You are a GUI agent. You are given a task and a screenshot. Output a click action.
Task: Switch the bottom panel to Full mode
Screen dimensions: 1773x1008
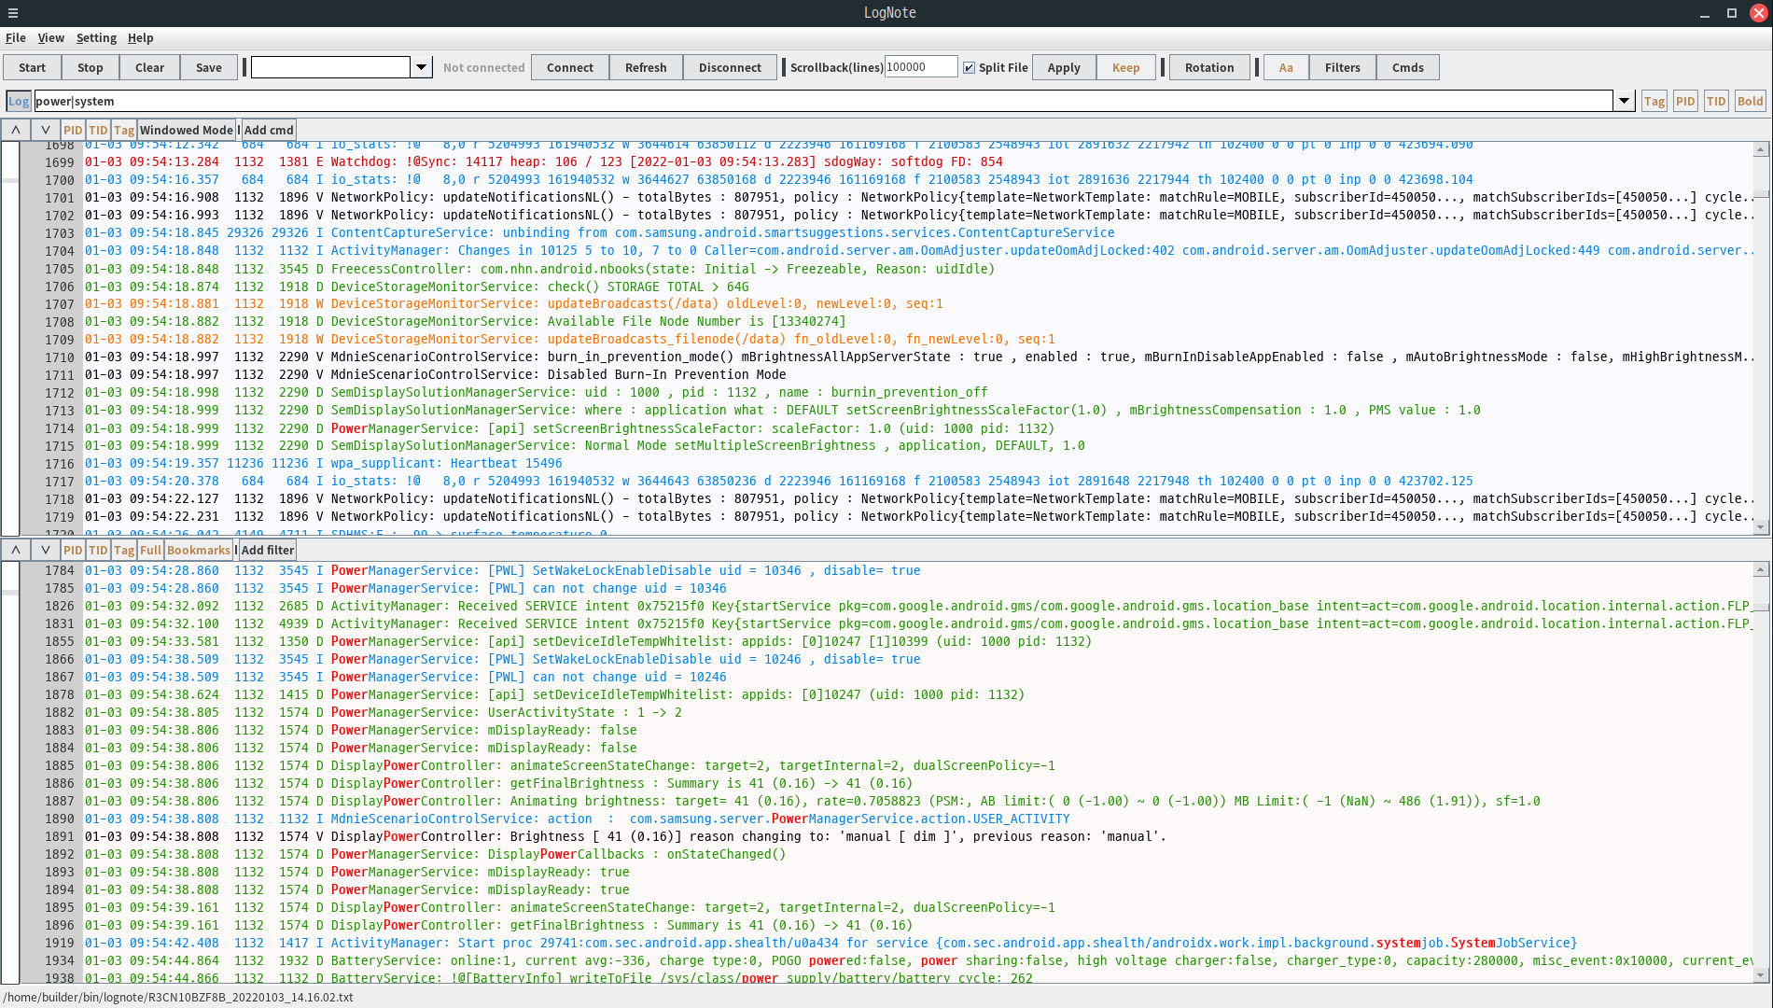coord(150,550)
